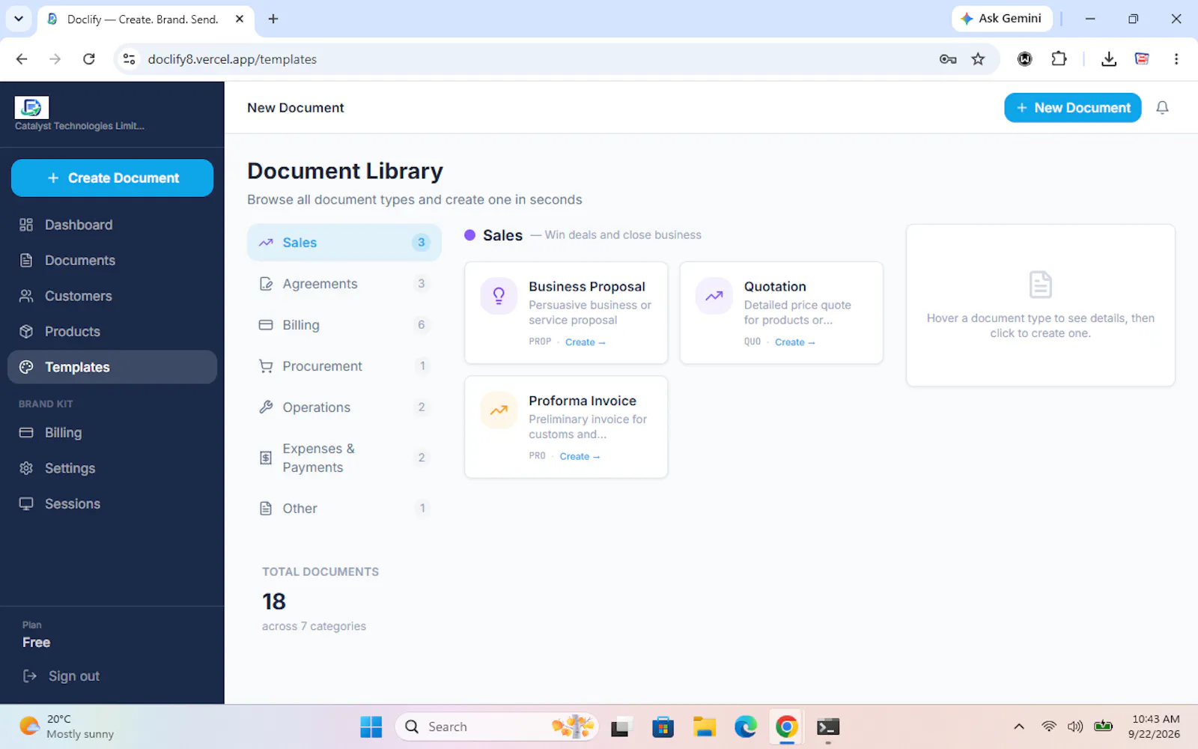Screen dimensions: 1198x749
Task: Open Products section in sidebar
Action: 112,331
